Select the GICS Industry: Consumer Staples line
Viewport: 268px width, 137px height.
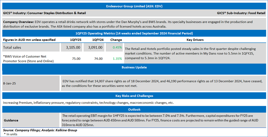point(45,13)
